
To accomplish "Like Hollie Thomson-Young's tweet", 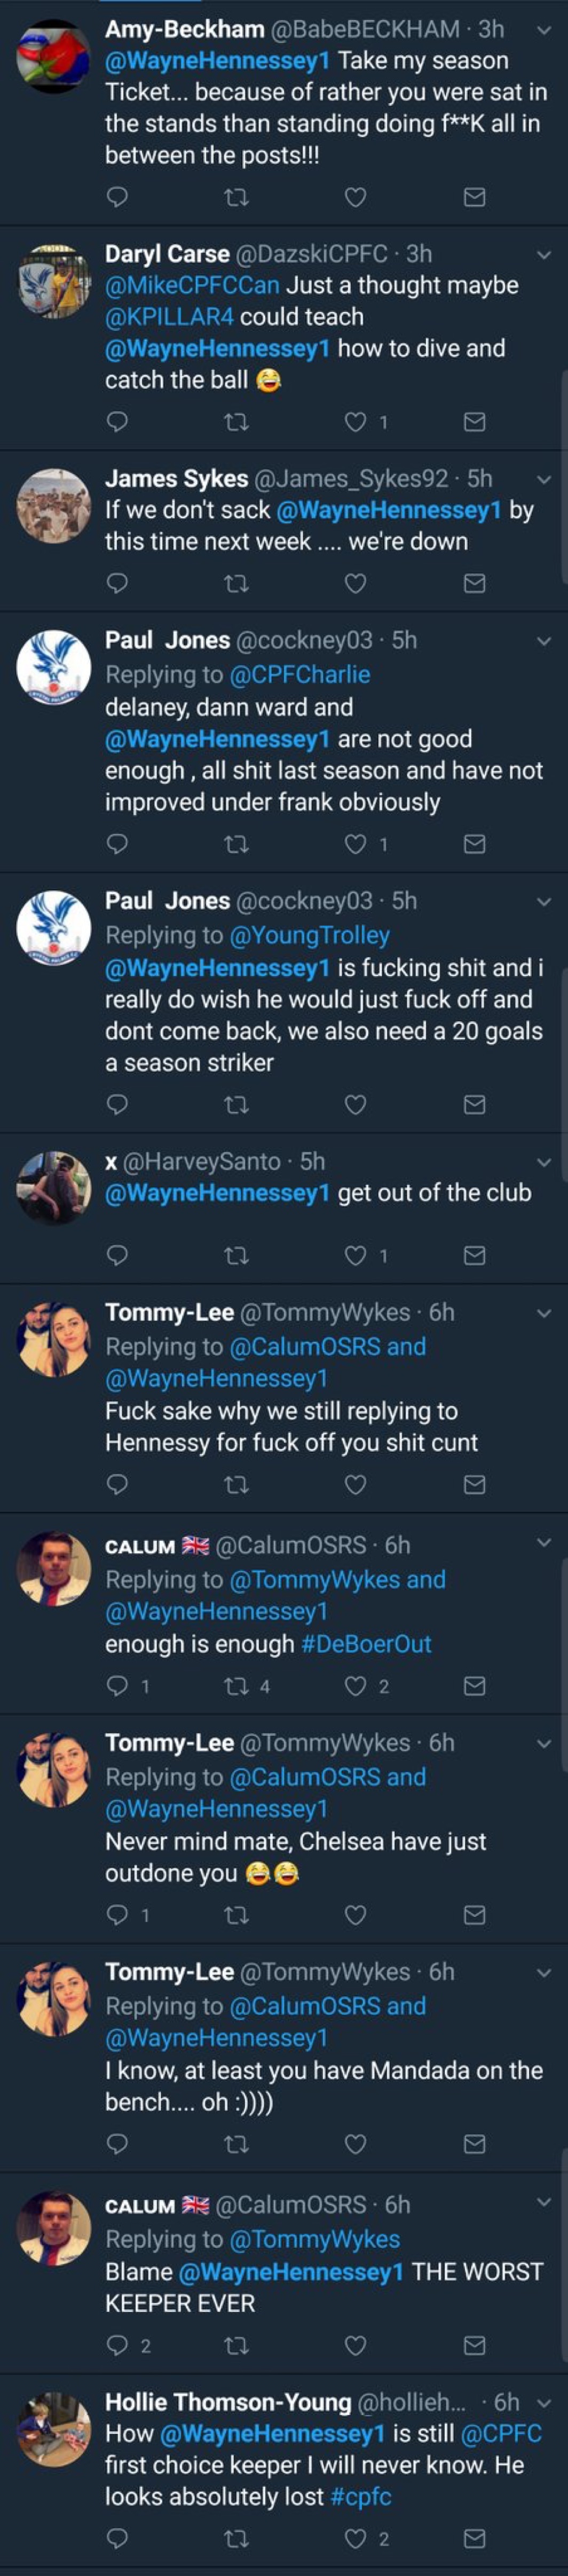I will pyautogui.click(x=356, y=2538).
